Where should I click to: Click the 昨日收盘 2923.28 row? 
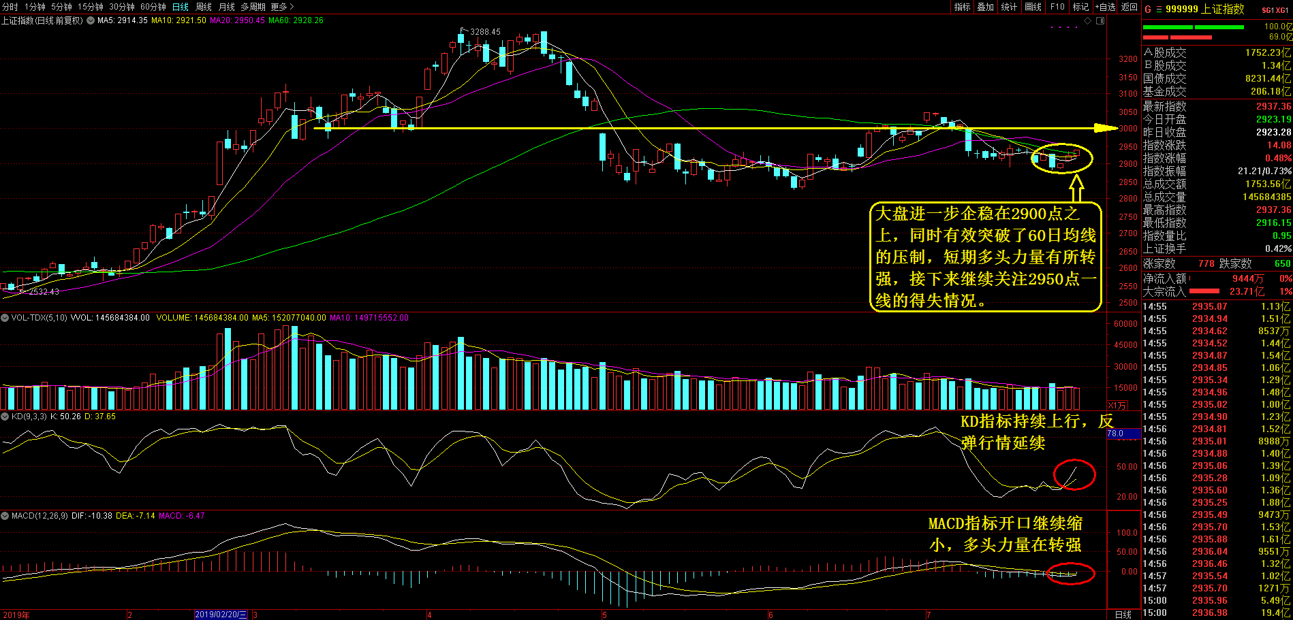(1217, 132)
